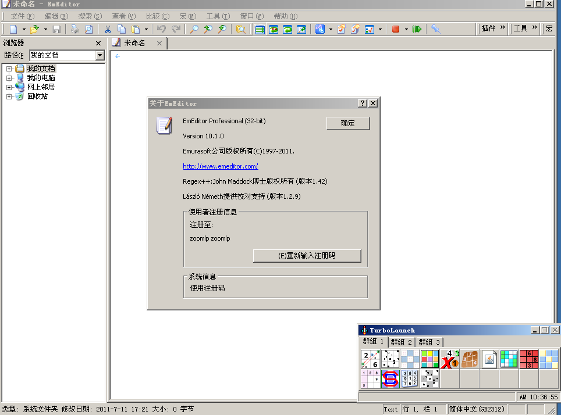
Task: Open the 帮助(H) menu
Action: tap(286, 16)
